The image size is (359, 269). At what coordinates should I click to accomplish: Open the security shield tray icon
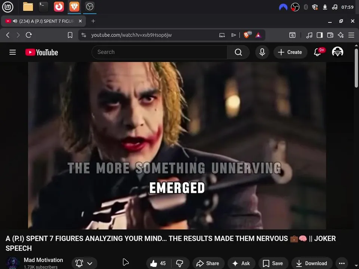click(x=315, y=7)
